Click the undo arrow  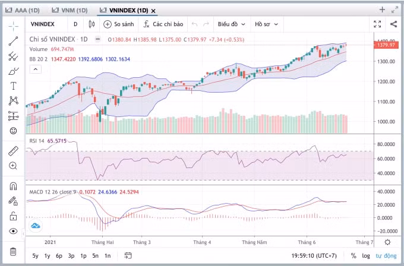click(x=194, y=24)
